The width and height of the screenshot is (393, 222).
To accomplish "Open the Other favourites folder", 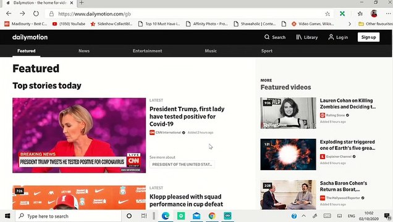I will [x=376, y=24].
